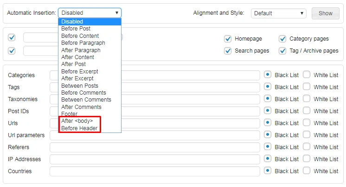This screenshot has width=346, height=187.
Task: Select the Before Header option
Action: [79, 128]
